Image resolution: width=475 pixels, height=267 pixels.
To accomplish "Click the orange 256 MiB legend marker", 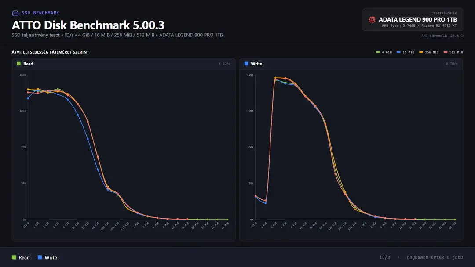I will pos(421,52).
